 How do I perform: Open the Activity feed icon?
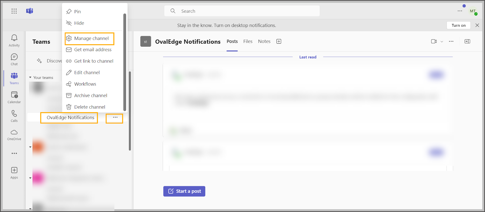(x=14, y=40)
